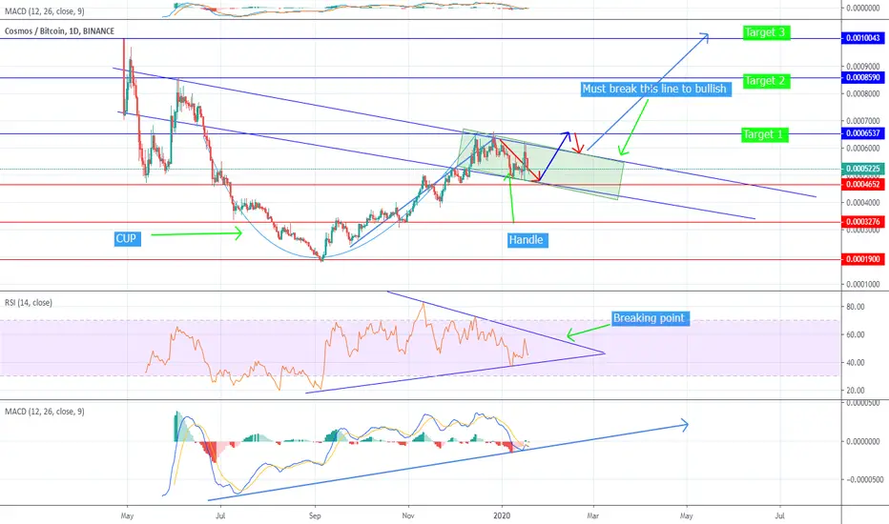Click the Cosmos / Bitcoin, 1D, BINANCE title

[x=59, y=31]
